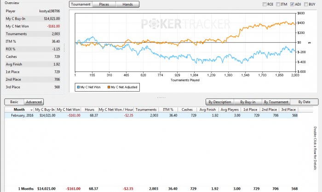Screen dimensions: 322x192
Task: Select the Basic report view
Action: coord(14,102)
